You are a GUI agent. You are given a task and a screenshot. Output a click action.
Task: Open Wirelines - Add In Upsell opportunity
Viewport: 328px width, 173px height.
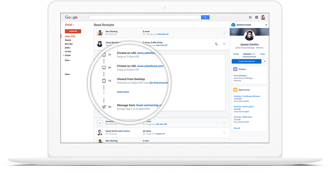point(243,106)
